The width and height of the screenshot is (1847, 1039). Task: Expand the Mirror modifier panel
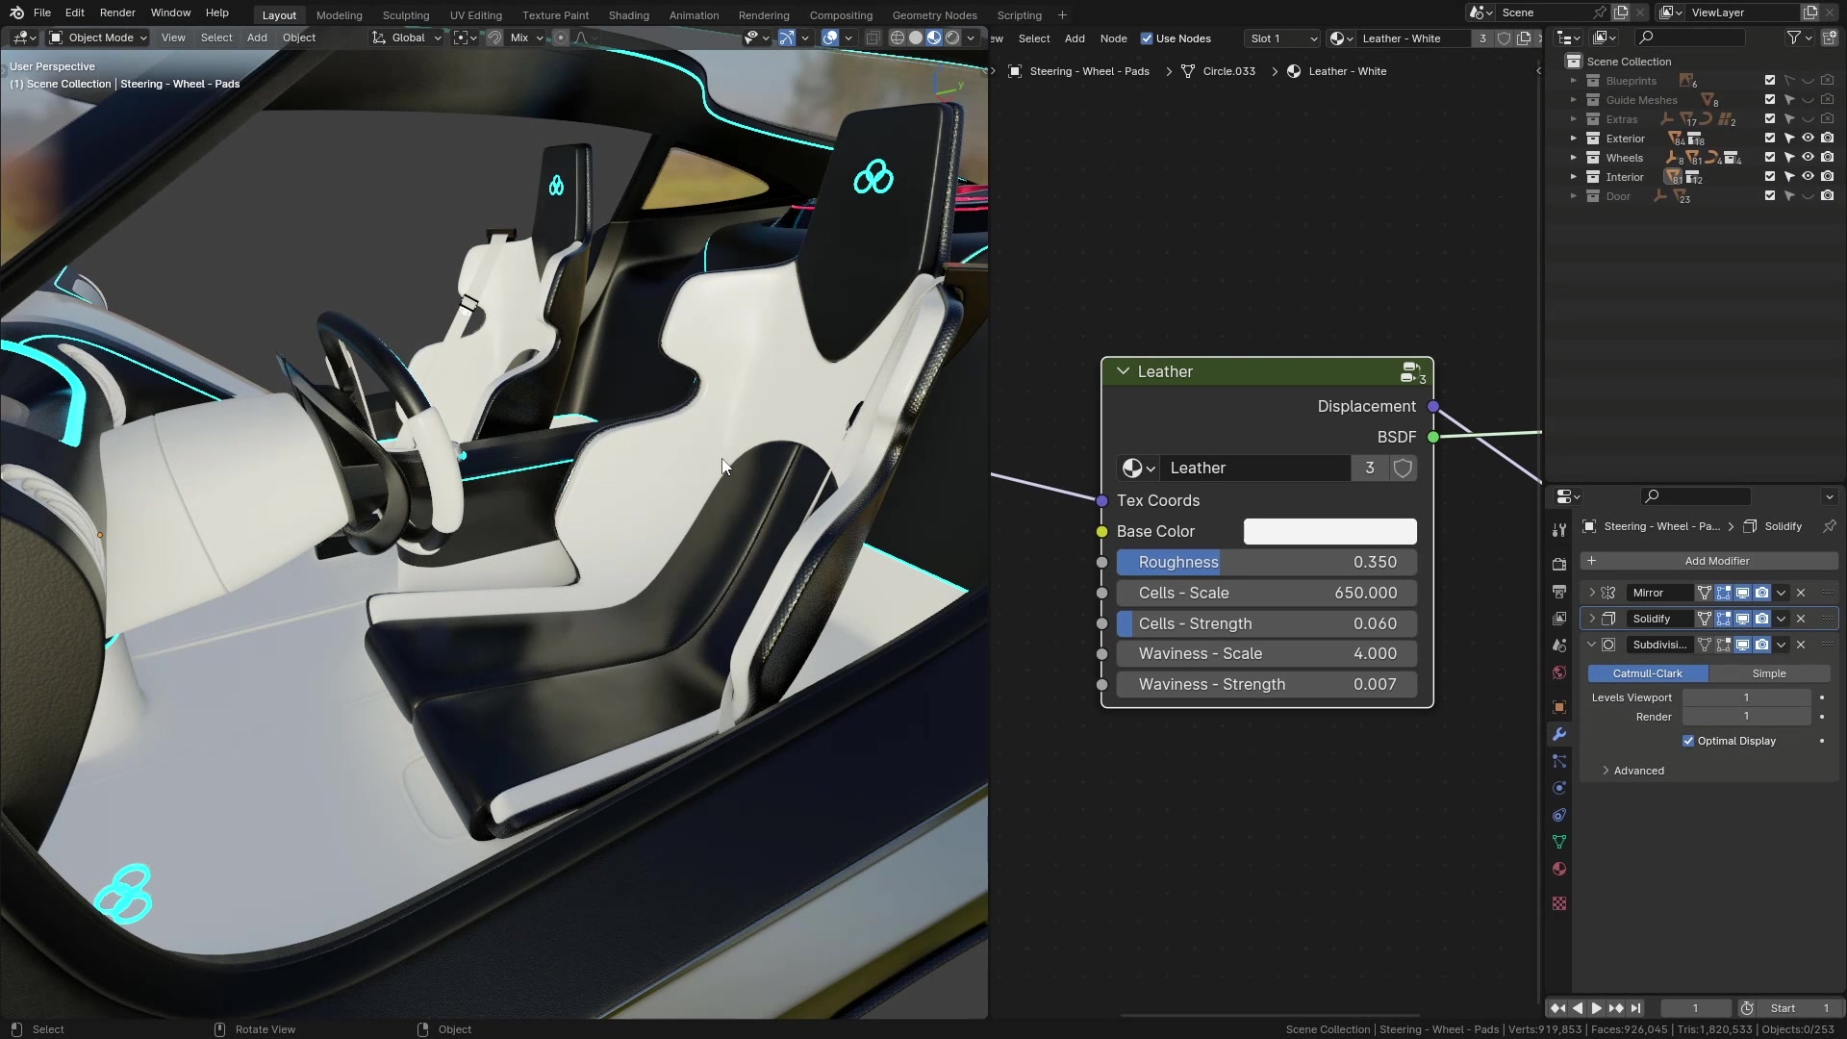(1592, 593)
